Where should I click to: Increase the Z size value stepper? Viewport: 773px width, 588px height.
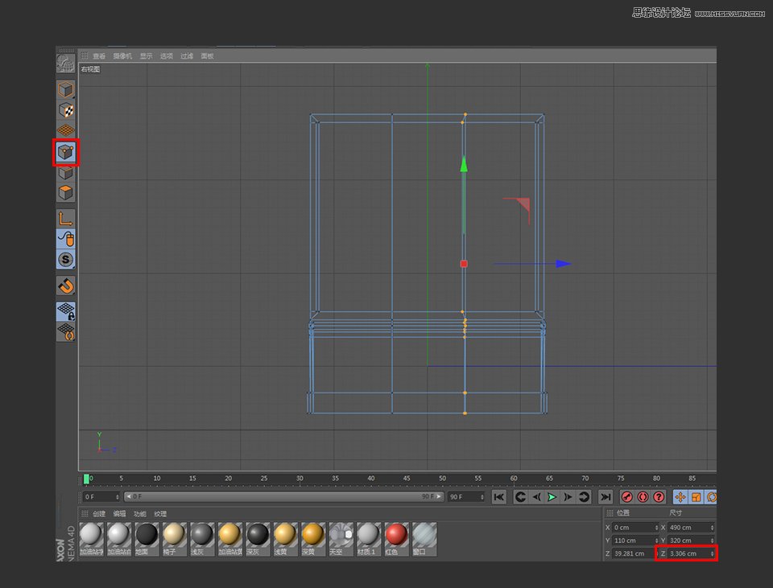click(712, 553)
